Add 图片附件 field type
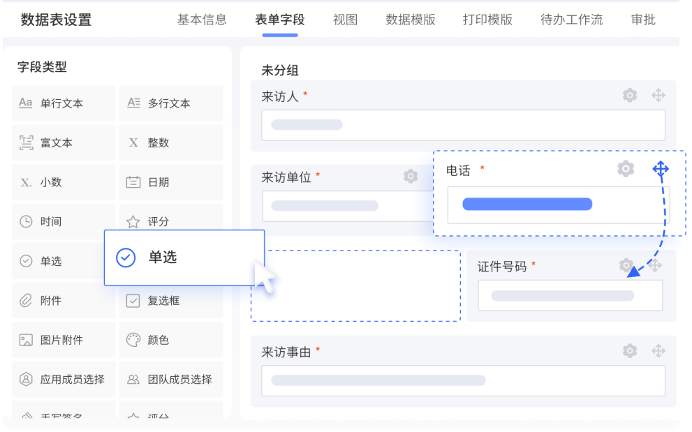 (x=63, y=340)
